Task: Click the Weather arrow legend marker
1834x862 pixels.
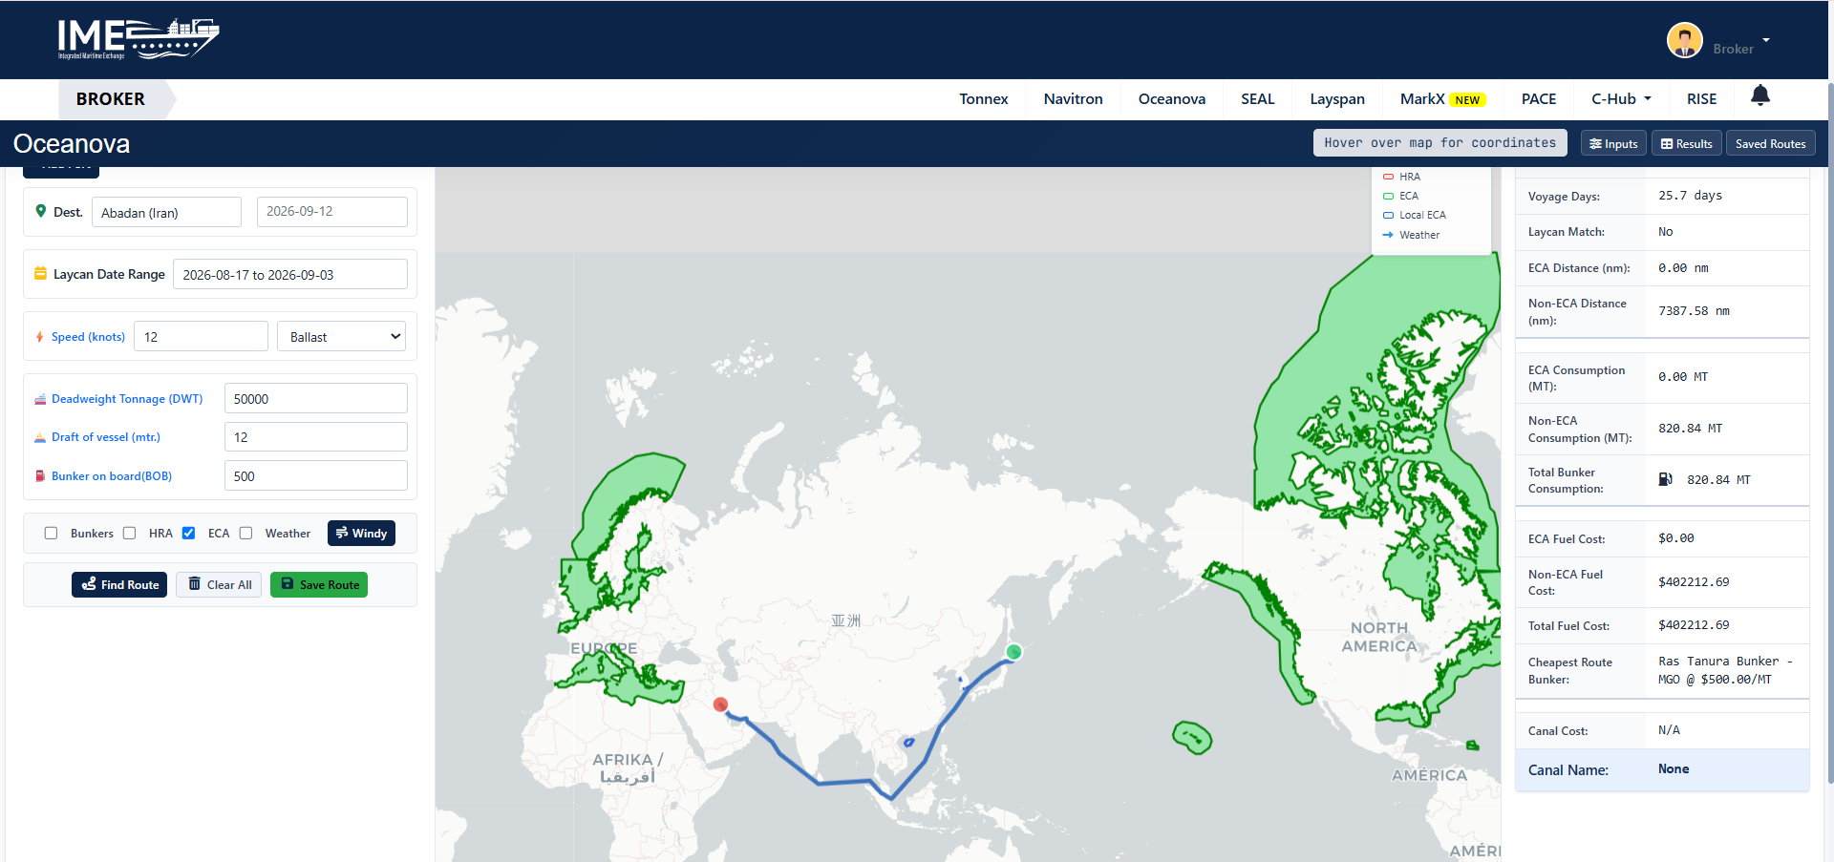Action: [1388, 235]
